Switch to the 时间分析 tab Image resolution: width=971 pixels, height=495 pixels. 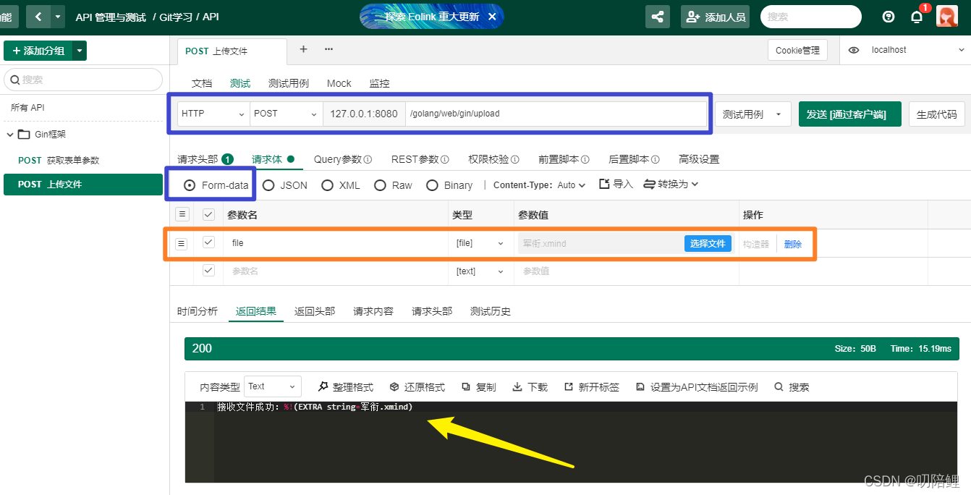(198, 311)
